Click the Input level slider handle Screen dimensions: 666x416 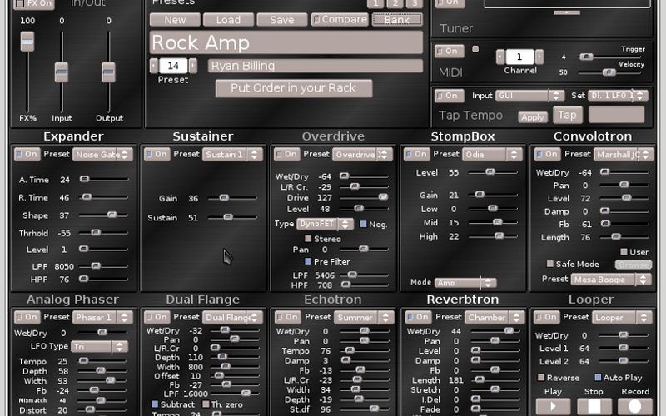[62, 72]
